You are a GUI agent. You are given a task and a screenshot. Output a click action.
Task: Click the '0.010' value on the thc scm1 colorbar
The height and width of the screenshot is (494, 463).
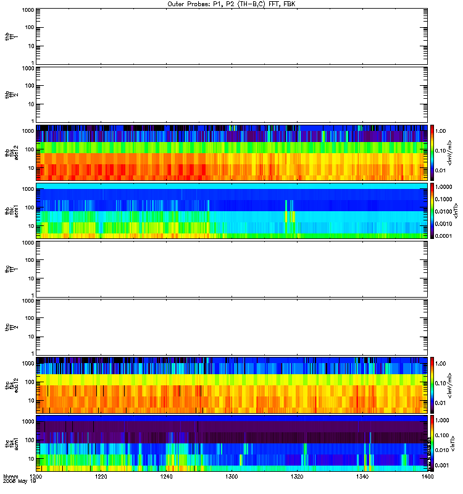442,450
